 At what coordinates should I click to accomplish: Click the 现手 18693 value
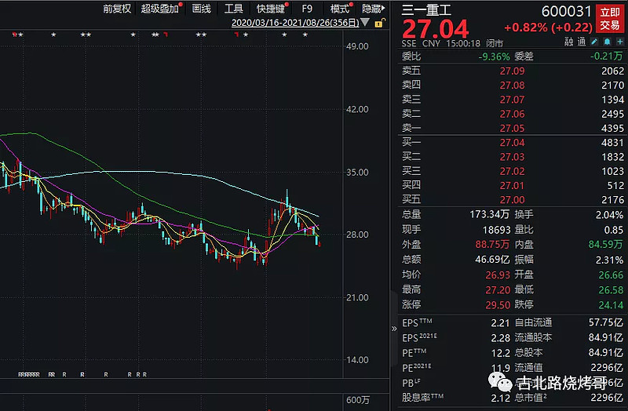click(x=496, y=230)
